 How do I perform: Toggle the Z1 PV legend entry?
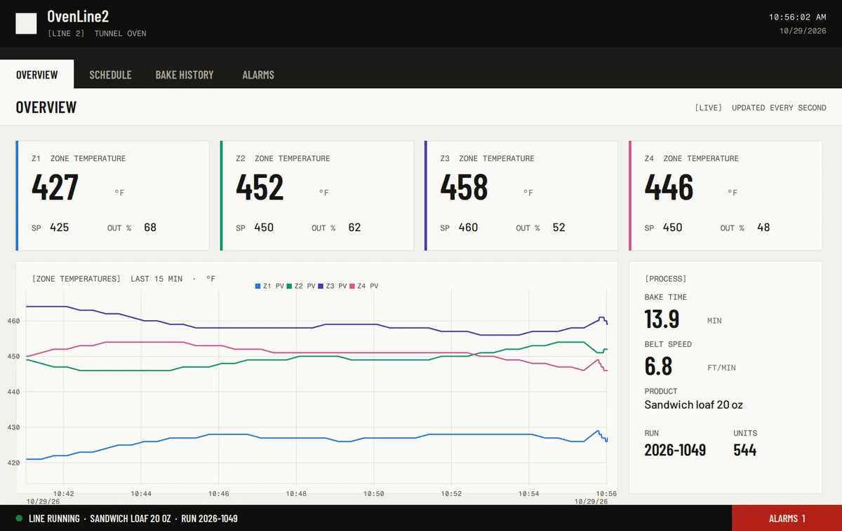pyautogui.click(x=269, y=286)
